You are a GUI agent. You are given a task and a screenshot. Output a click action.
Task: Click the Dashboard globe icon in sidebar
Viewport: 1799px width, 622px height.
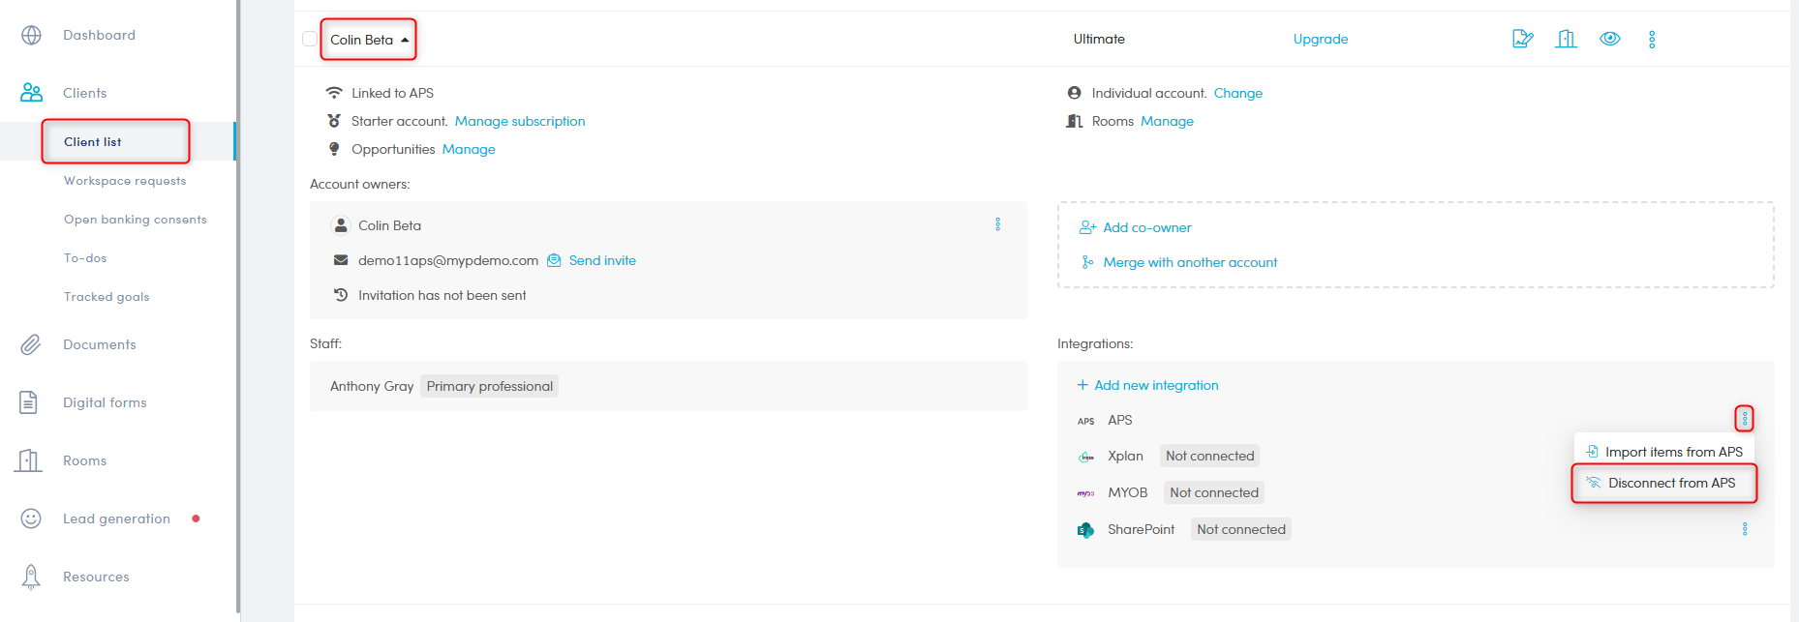31,35
